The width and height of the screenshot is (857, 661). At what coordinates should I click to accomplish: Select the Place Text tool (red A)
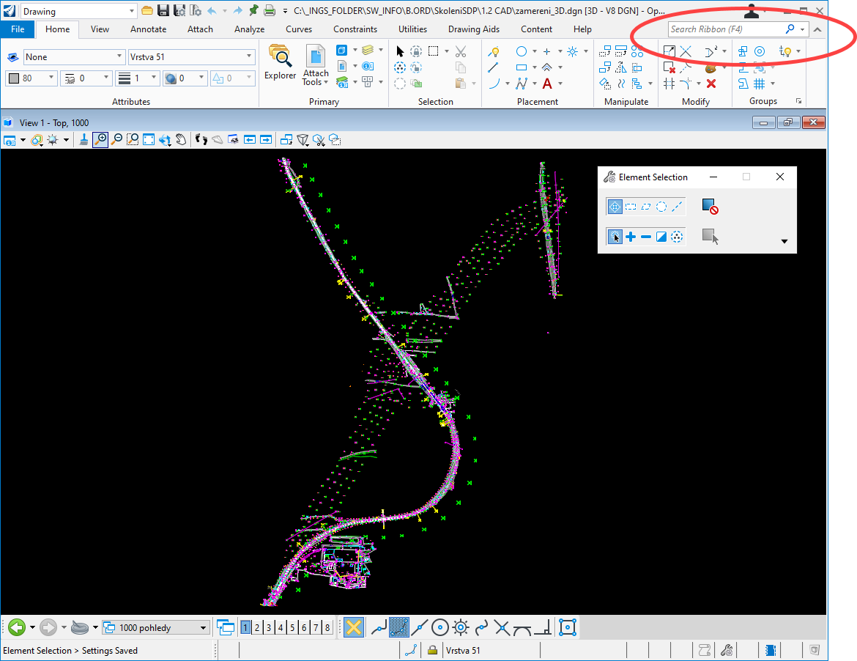[546, 84]
